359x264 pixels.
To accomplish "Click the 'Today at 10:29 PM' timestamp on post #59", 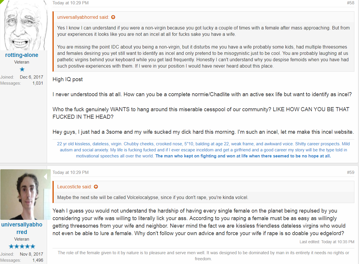I will [x=70, y=172].
